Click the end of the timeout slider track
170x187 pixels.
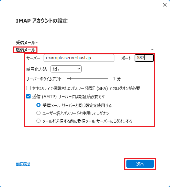pos(107,79)
